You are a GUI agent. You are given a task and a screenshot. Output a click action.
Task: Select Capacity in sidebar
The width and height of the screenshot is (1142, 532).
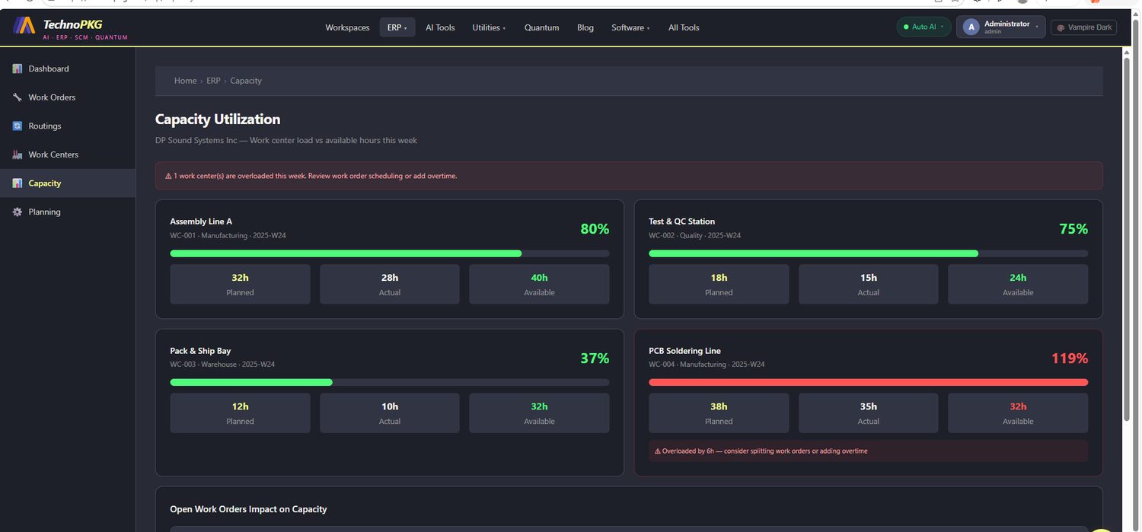pos(68,183)
